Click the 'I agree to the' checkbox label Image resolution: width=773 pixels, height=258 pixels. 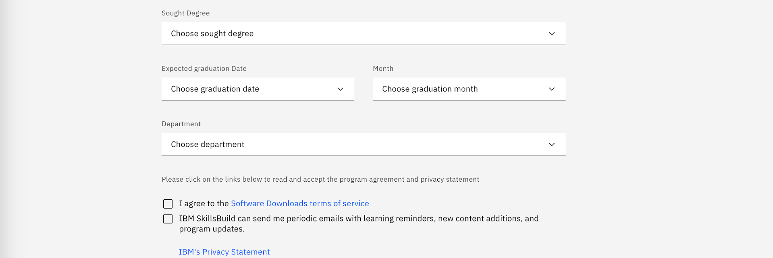tap(204, 204)
